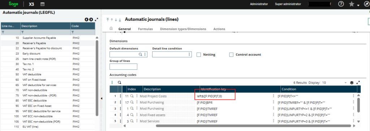Switch to the Formulas tab
Viewport: 370px width, 131px height.
click(145, 29)
